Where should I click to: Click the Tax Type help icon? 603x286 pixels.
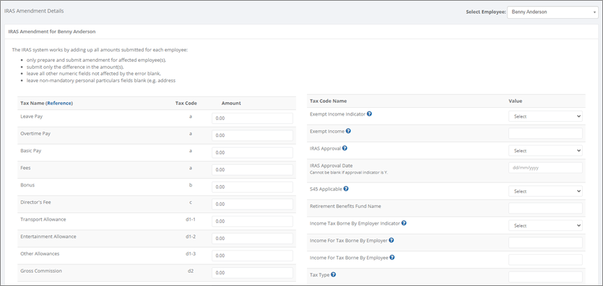click(334, 274)
